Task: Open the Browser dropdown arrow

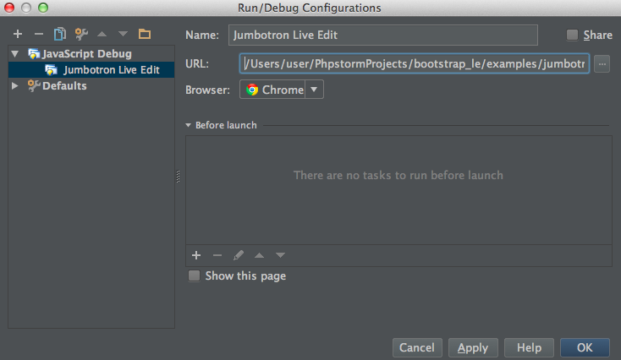Action: 314,90
